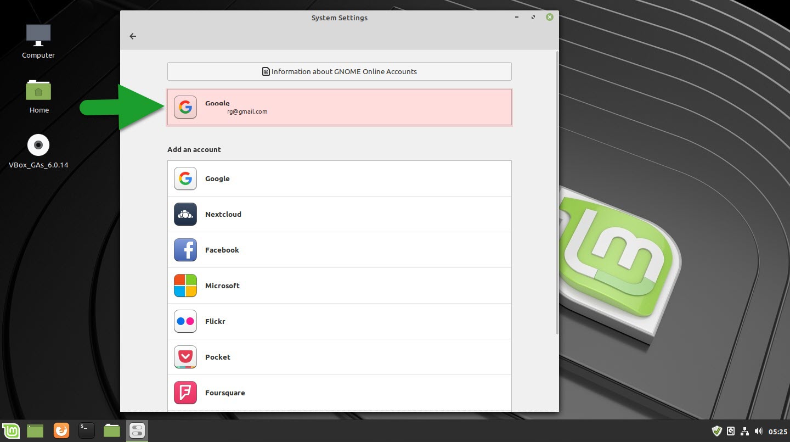Launch Terminal from the taskbar

pyautogui.click(x=87, y=430)
